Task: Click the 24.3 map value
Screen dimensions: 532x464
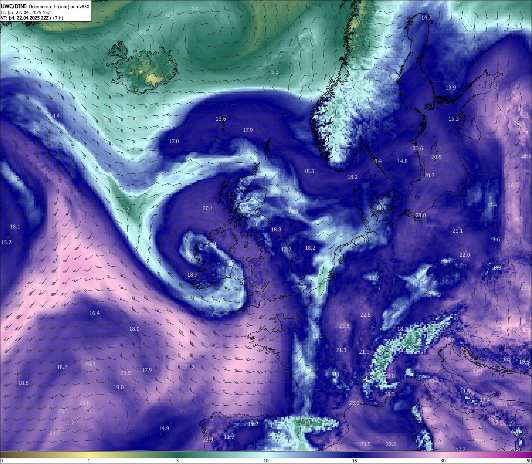Action: [90, 364]
